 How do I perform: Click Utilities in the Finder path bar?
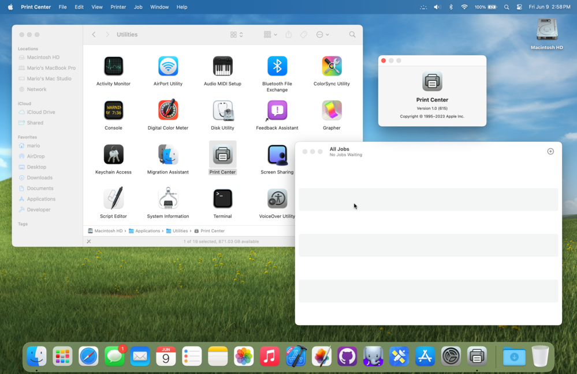tap(177, 231)
